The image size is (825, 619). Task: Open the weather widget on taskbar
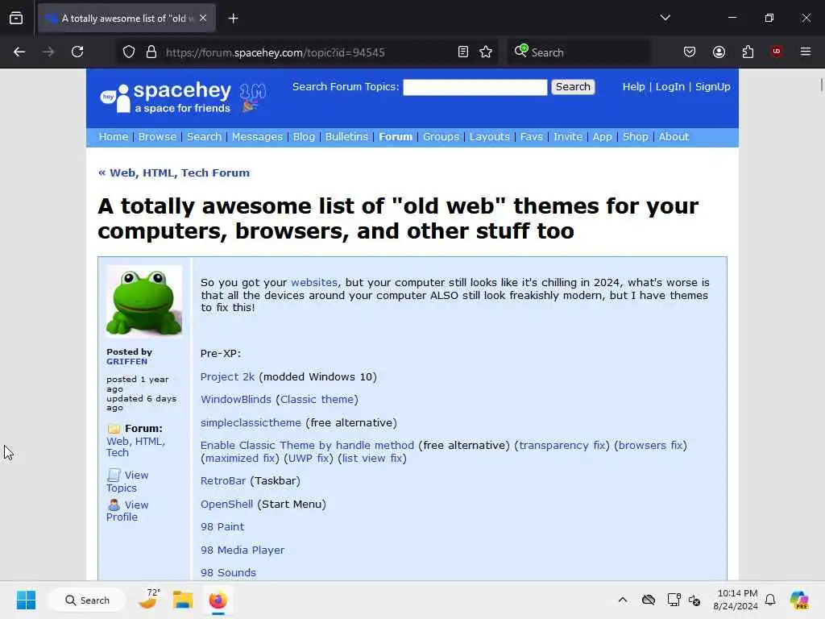point(149,599)
